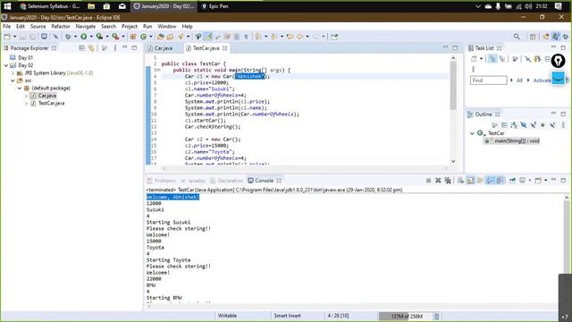Click Pin Console icon in Console toolbar
Image resolution: width=572 pixels, height=322 pixels.
(x=512, y=181)
